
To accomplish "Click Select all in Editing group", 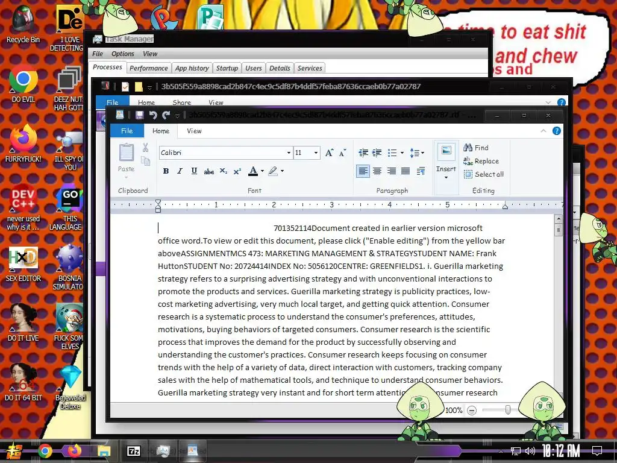I will [x=484, y=174].
